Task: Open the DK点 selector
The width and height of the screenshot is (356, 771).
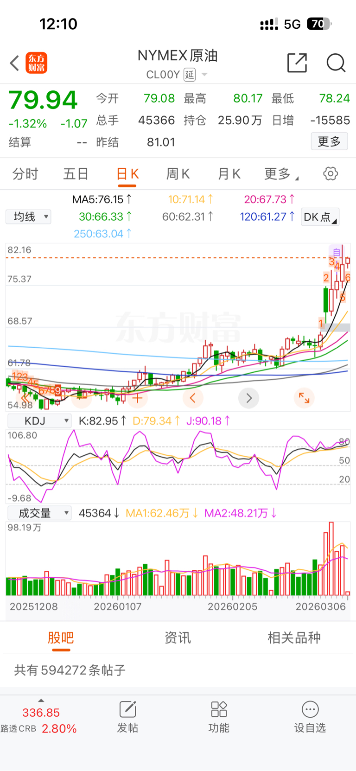Action: pos(320,217)
